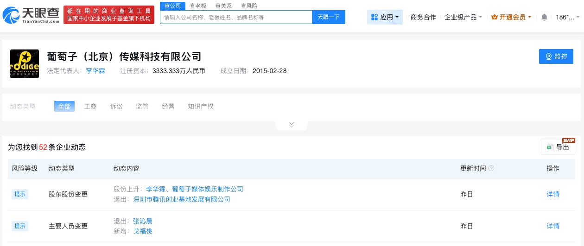Click 提示 tag in 股东股份变更 row
The height and width of the screenshot is (246, 584).
tap(20, 194)
